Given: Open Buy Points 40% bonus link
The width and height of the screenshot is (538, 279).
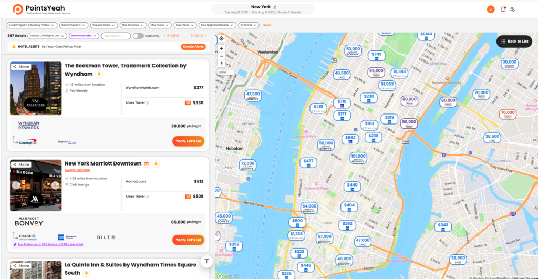Looking at the screenshot, I should [x=50, y=245].
